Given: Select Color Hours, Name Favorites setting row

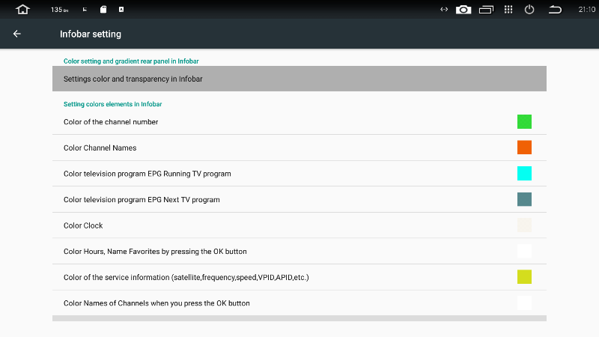Looking at the screenshot, I should pos(299,252).
